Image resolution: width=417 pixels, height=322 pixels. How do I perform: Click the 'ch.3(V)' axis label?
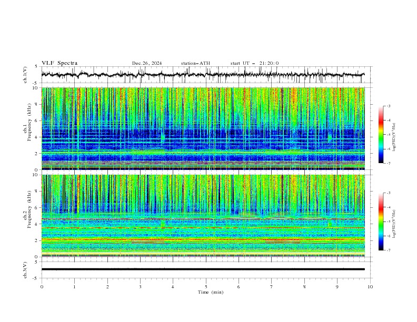(25, 270)
